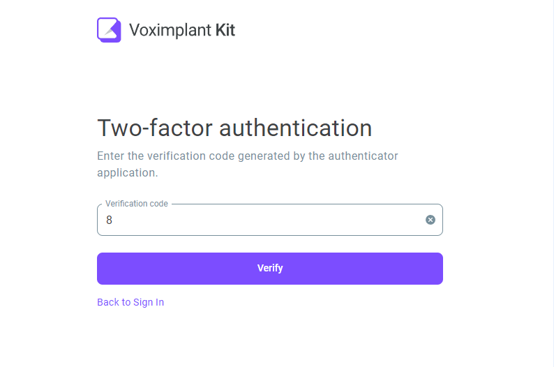This screenshot has height=367, width=554.
Task: Select the Two-factor authentication heading
Action: click(x=234, y=128)
